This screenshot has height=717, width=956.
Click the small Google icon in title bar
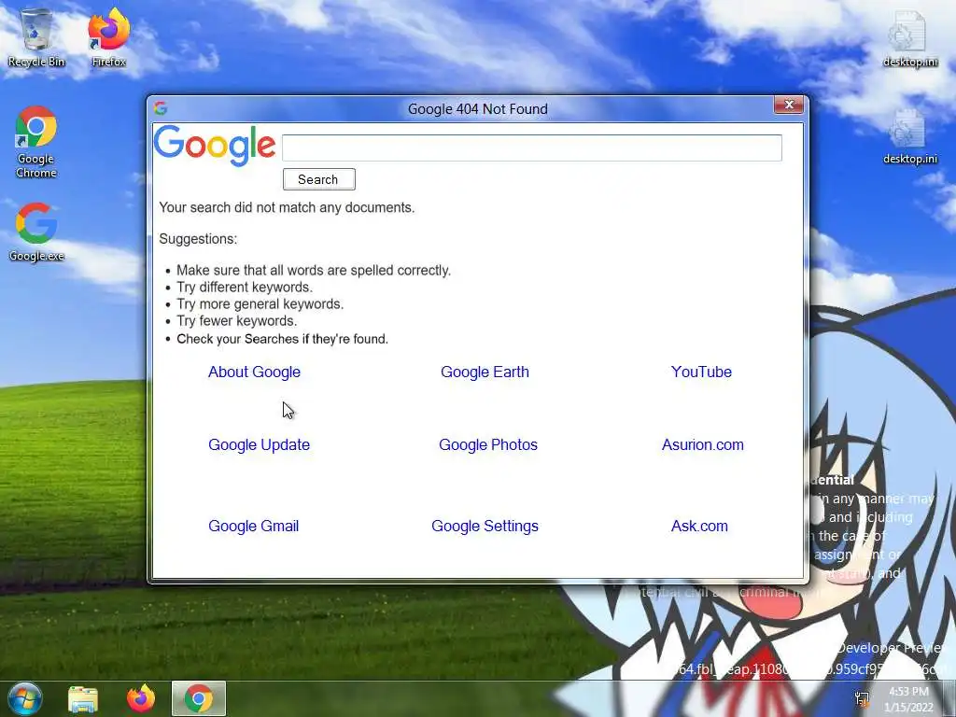(x=161, y=108)
